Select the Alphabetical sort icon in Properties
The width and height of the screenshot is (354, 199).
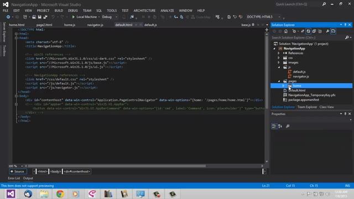click(x=280, y=126)
